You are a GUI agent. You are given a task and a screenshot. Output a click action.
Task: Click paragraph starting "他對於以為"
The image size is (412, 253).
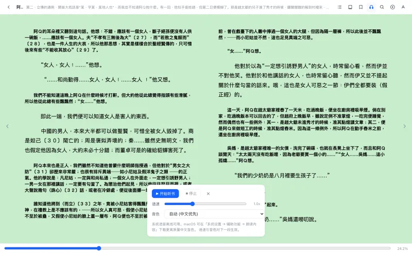tap(303, 80)
